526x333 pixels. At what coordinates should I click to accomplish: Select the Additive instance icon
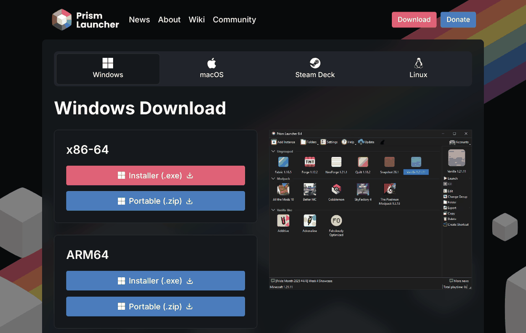[x=283, y=220]
